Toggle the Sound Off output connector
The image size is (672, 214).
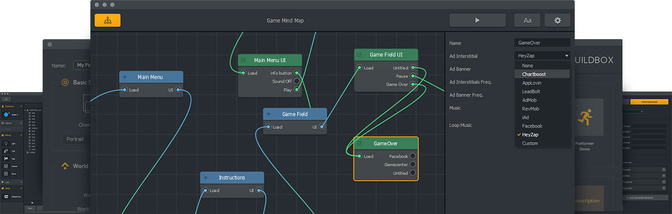pos(296,82)
